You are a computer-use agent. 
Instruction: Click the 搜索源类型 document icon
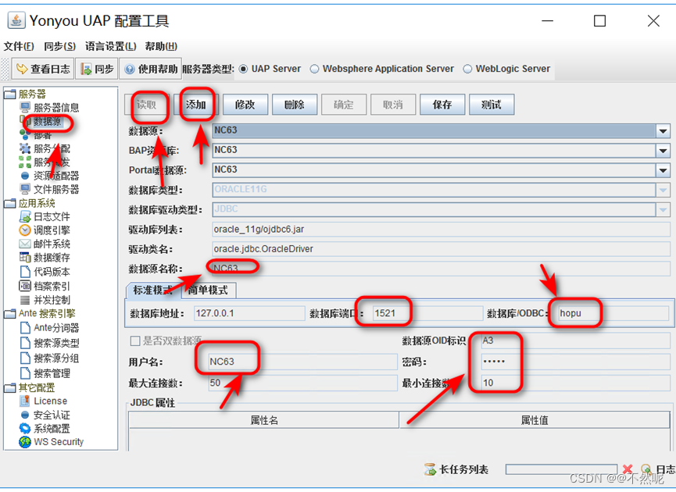point(25,343)
